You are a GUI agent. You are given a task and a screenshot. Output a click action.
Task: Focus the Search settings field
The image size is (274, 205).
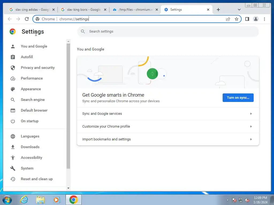point(168,31)
